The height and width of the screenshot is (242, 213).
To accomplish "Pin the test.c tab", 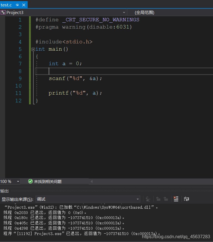I will tap(17, 5).
